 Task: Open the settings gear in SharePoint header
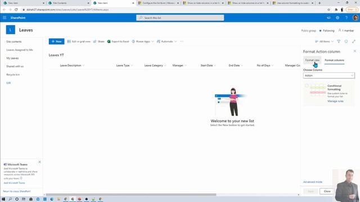(x=337, y=17)
